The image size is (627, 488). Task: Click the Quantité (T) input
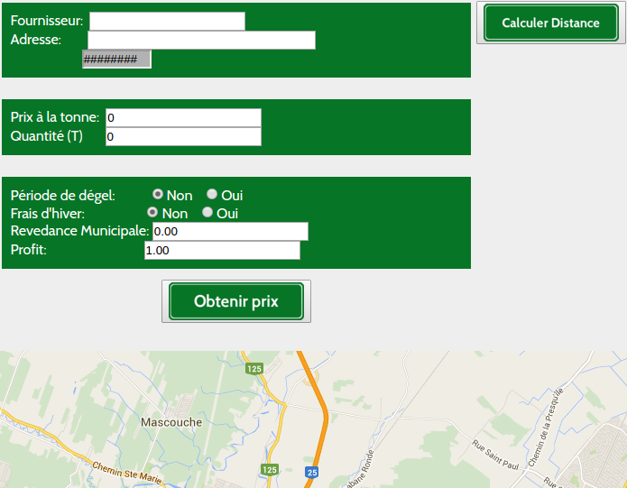(x=183, y=136)
